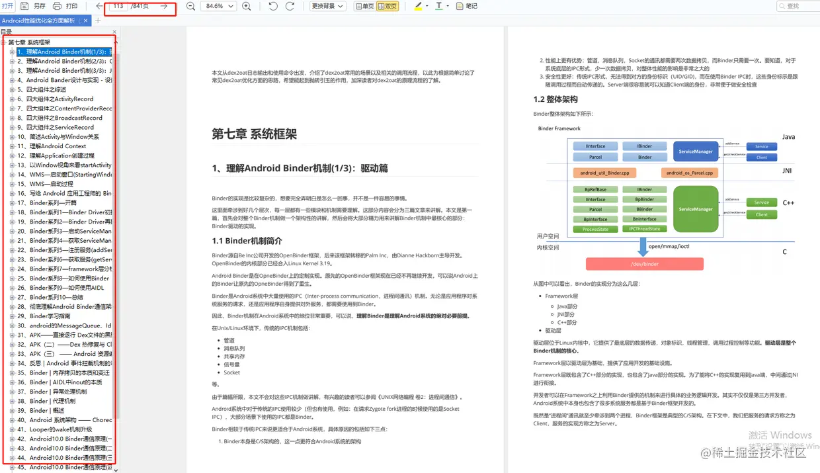Expand 17、Binder系列—开篇 node
820x473 pixels.
pos(12,203)
